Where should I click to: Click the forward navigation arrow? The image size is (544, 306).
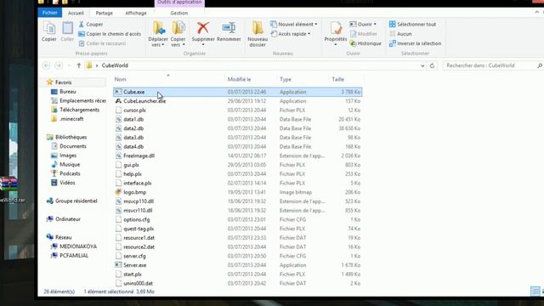coord(59,65)
